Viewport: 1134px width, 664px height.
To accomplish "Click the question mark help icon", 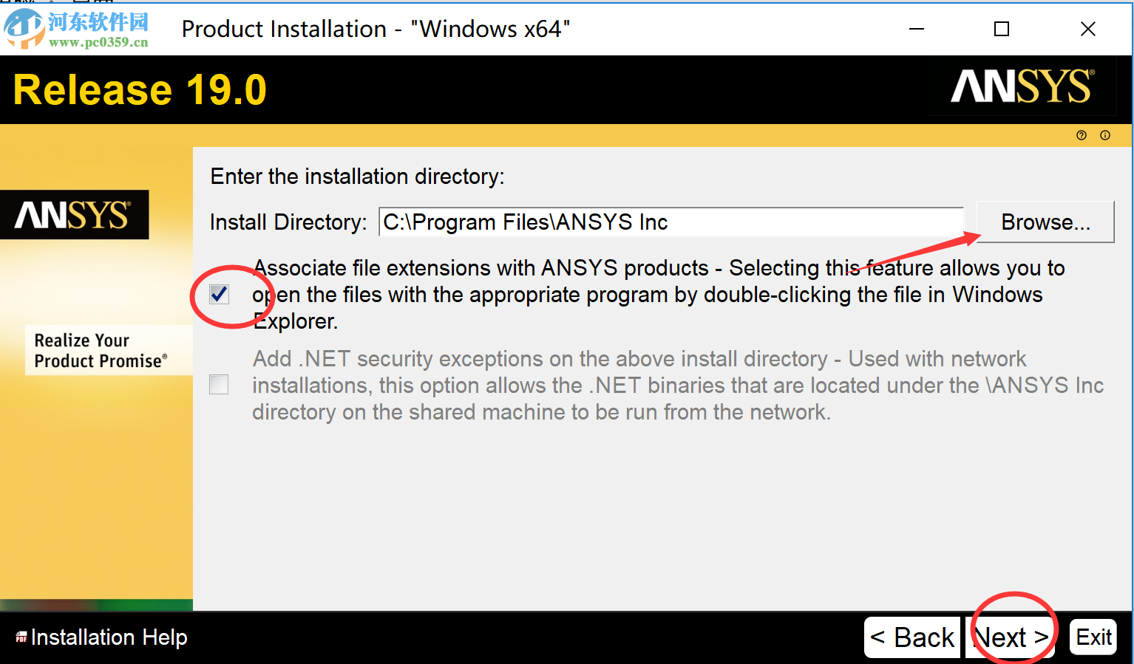I will (1082, 135).
